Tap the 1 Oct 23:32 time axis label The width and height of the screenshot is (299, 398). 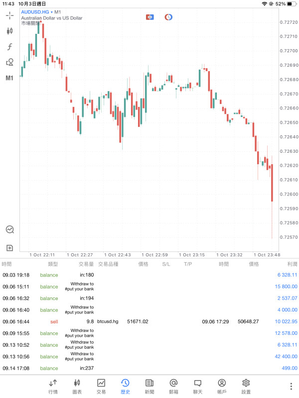point(230,255)
